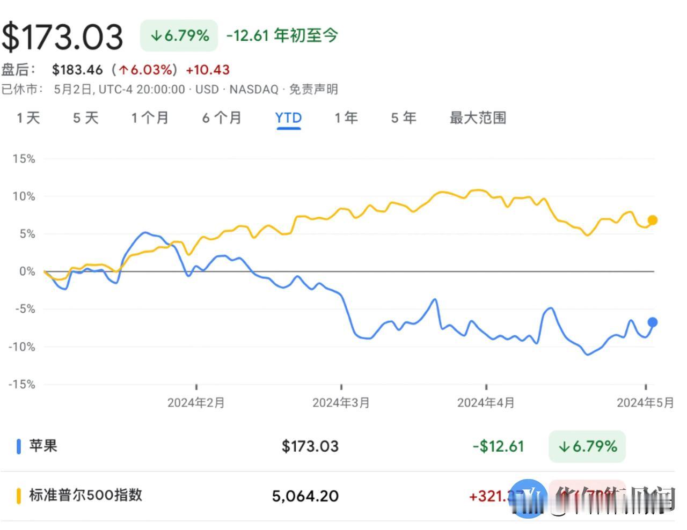
Task: Click the 2024年2月 axis label
Action: (196, 403)
